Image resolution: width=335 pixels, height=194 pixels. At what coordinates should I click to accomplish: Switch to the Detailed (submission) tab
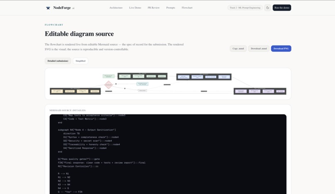[x=58, y=61]
